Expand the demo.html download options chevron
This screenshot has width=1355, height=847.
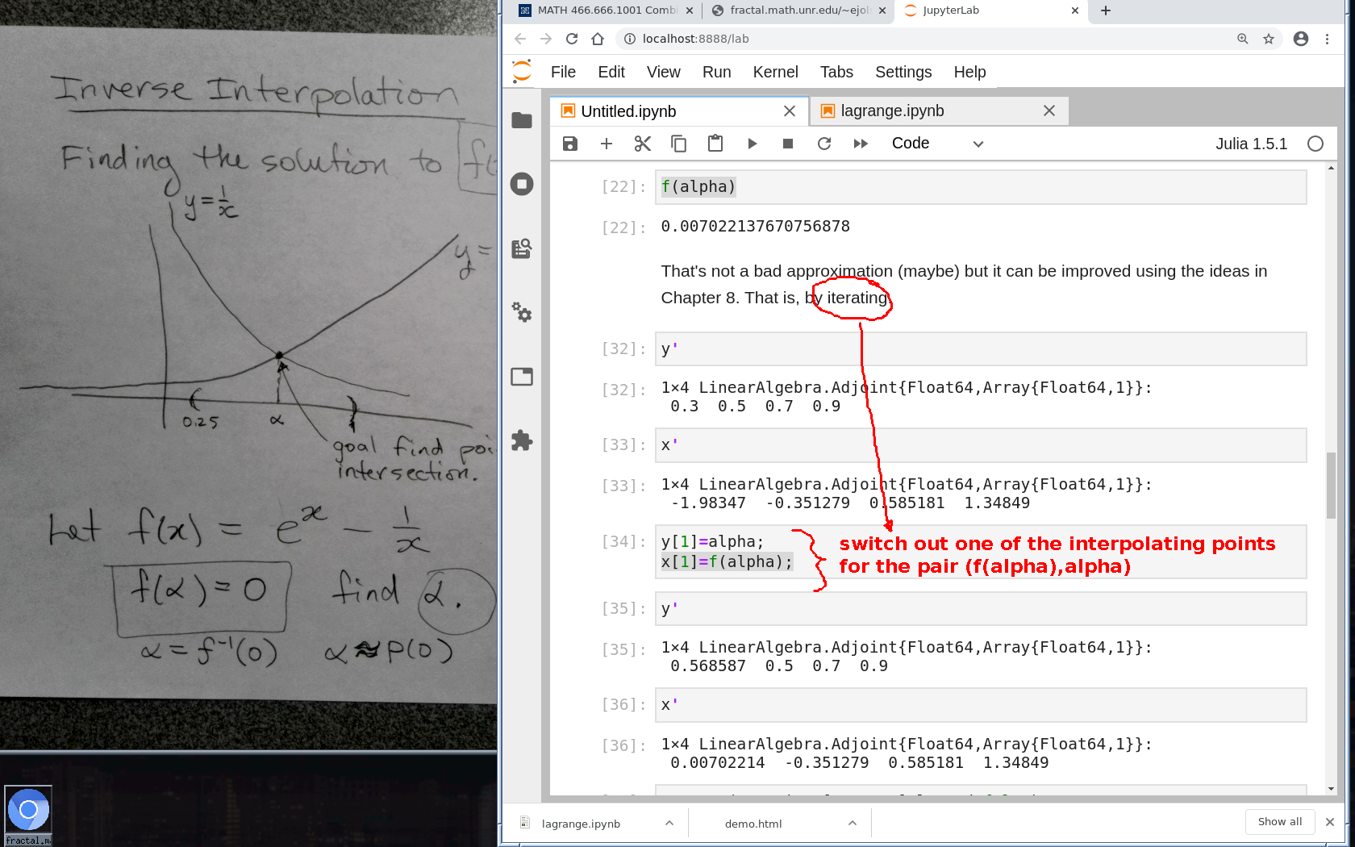853,823
